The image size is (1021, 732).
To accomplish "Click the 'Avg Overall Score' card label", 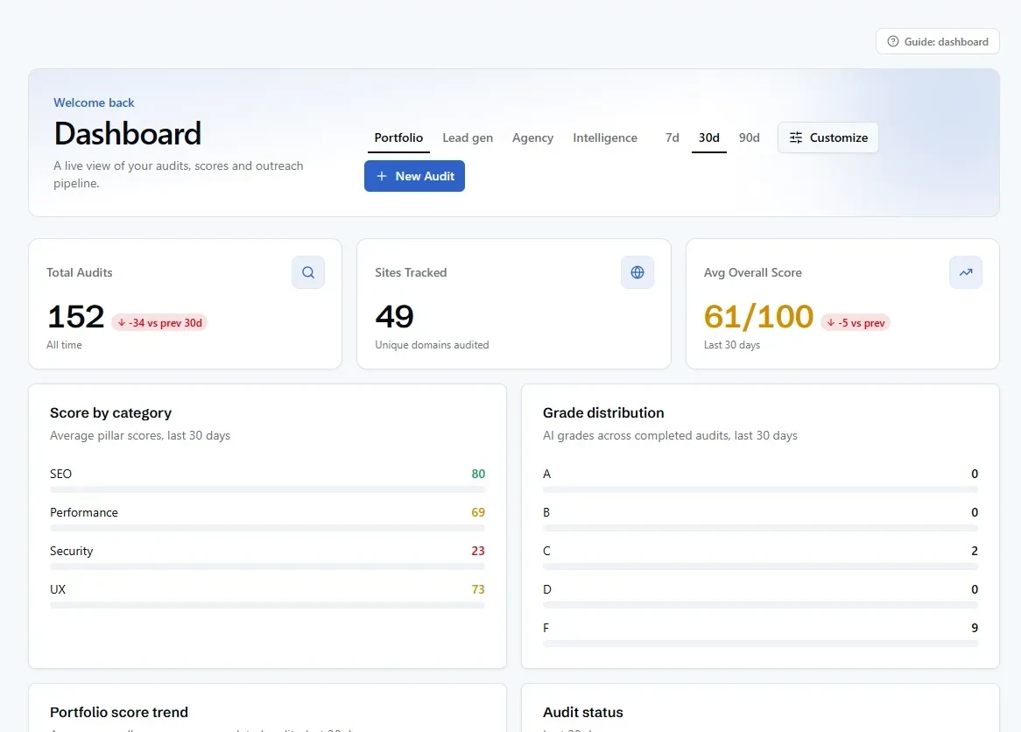I will [x=753, y=272].
